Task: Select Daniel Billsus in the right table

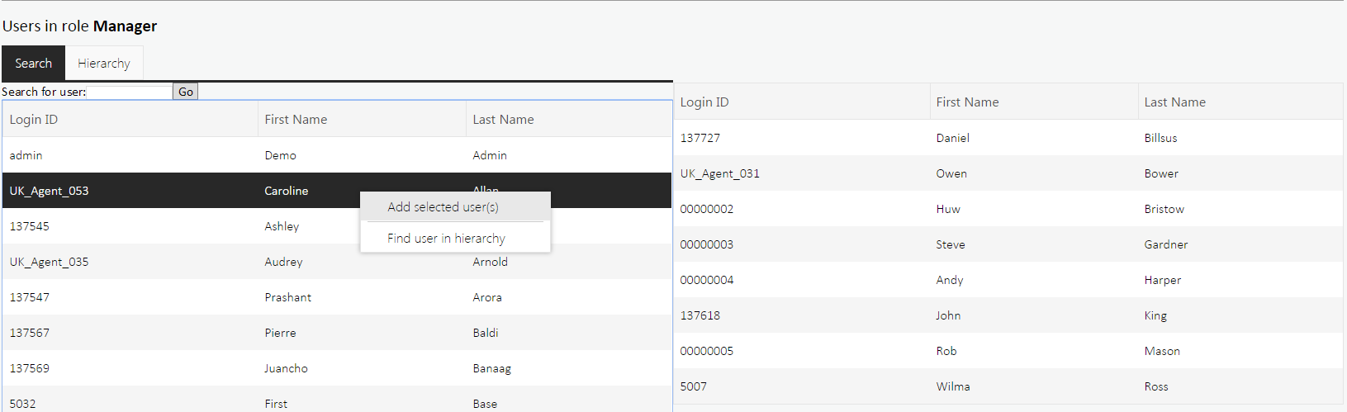Action: click(x=952, y=138)
